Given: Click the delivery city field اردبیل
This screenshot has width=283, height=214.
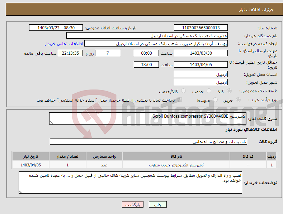Looking at the screenshot, I should pos(201,82).
